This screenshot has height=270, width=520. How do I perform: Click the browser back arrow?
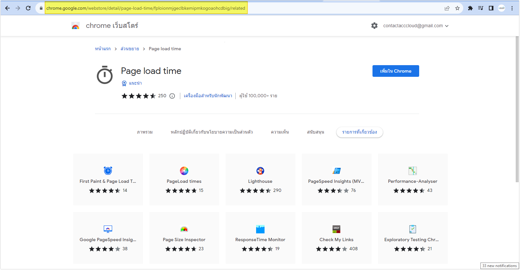pyautogui.click(x=7, y=8)
